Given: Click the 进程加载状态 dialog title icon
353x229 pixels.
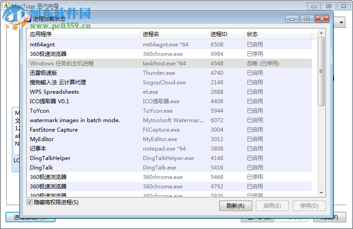Looking at the screenshot, I should coord(28,18).
